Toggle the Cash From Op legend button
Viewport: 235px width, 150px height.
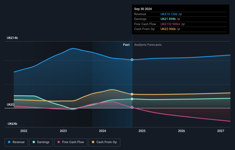(x=104, y=142)
